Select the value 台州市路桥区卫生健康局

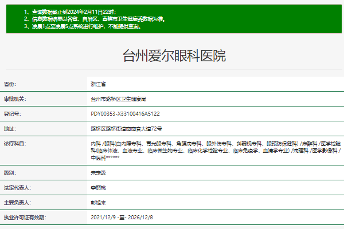[x=120, y=98]
